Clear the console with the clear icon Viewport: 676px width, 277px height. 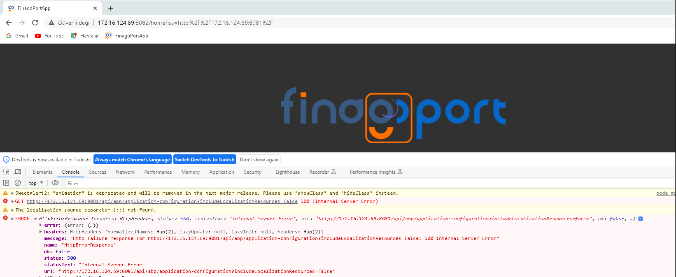point(18,183)
